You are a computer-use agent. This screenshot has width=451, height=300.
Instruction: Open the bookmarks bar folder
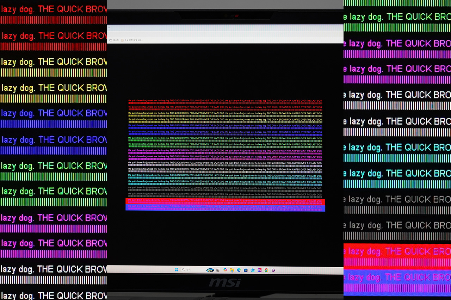coord(114,40)
